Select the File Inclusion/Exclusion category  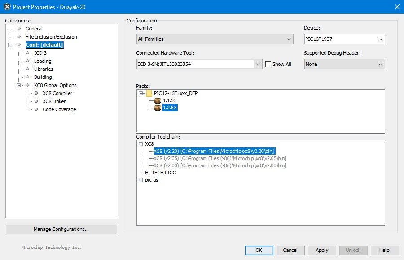pyautogui.click(x=51, y=37)
